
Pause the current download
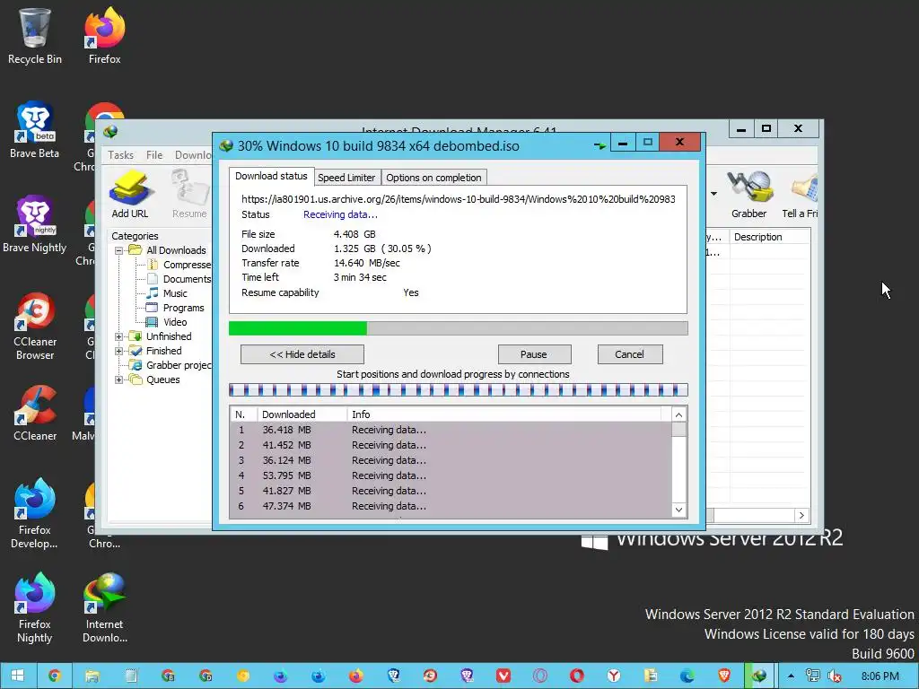tap(534, 353)
